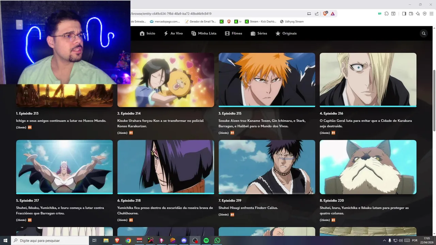Open the site search magnifier icon

click(424, 33)
